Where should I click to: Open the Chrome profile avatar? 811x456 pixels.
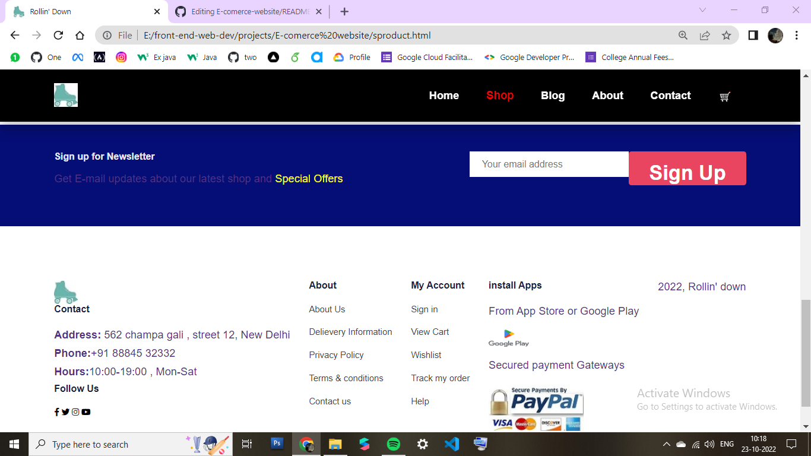point(775,36)
